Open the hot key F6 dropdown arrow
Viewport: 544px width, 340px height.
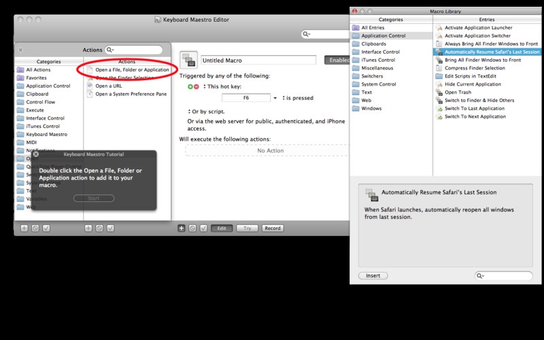click(275, 98)
